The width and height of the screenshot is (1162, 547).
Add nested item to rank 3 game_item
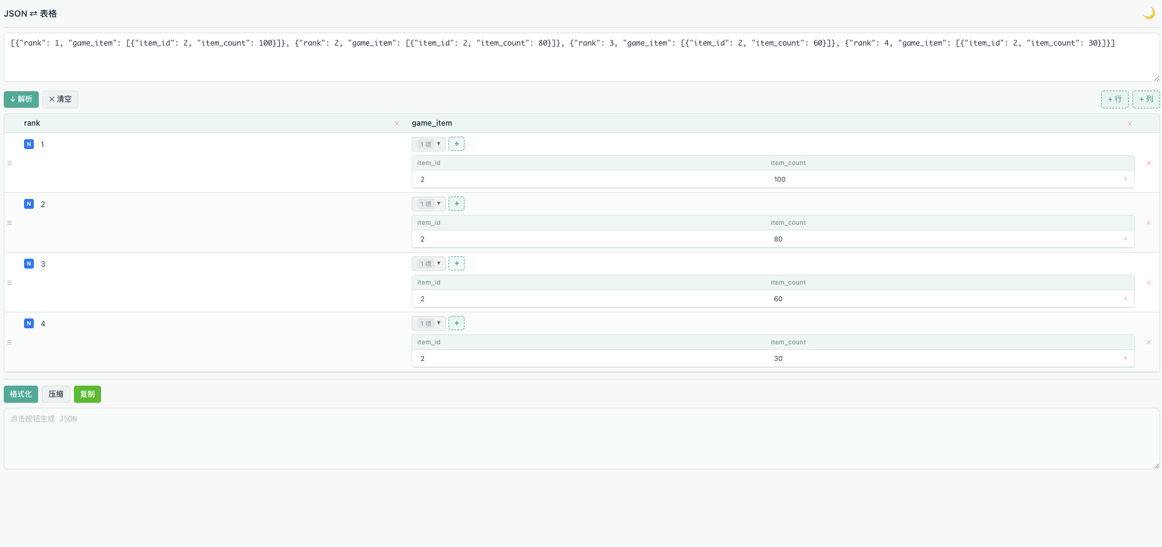[457, 264]
